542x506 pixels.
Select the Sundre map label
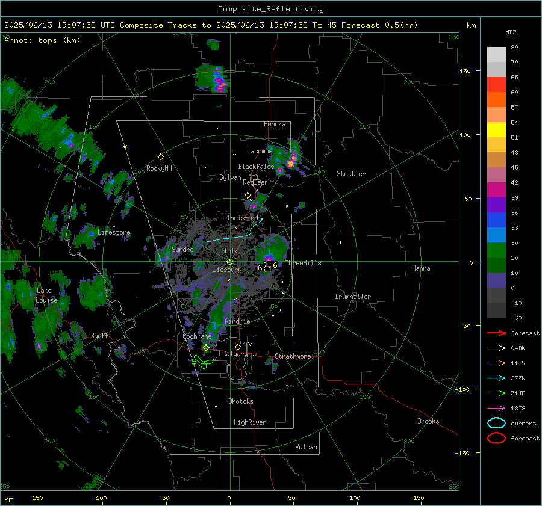pyautogui.click(x=182, y=249)
